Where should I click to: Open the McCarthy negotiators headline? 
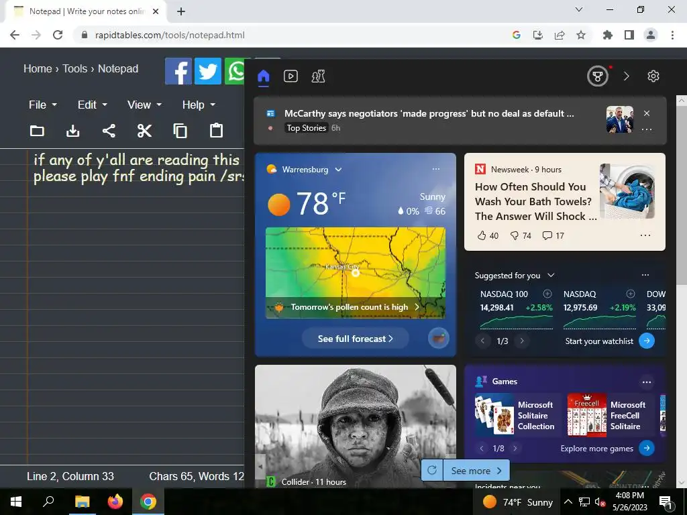click(x=429, y=113)
